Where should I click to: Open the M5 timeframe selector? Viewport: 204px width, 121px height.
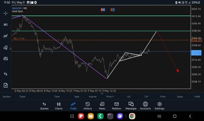pyautogui.click(x=6, y=25)
